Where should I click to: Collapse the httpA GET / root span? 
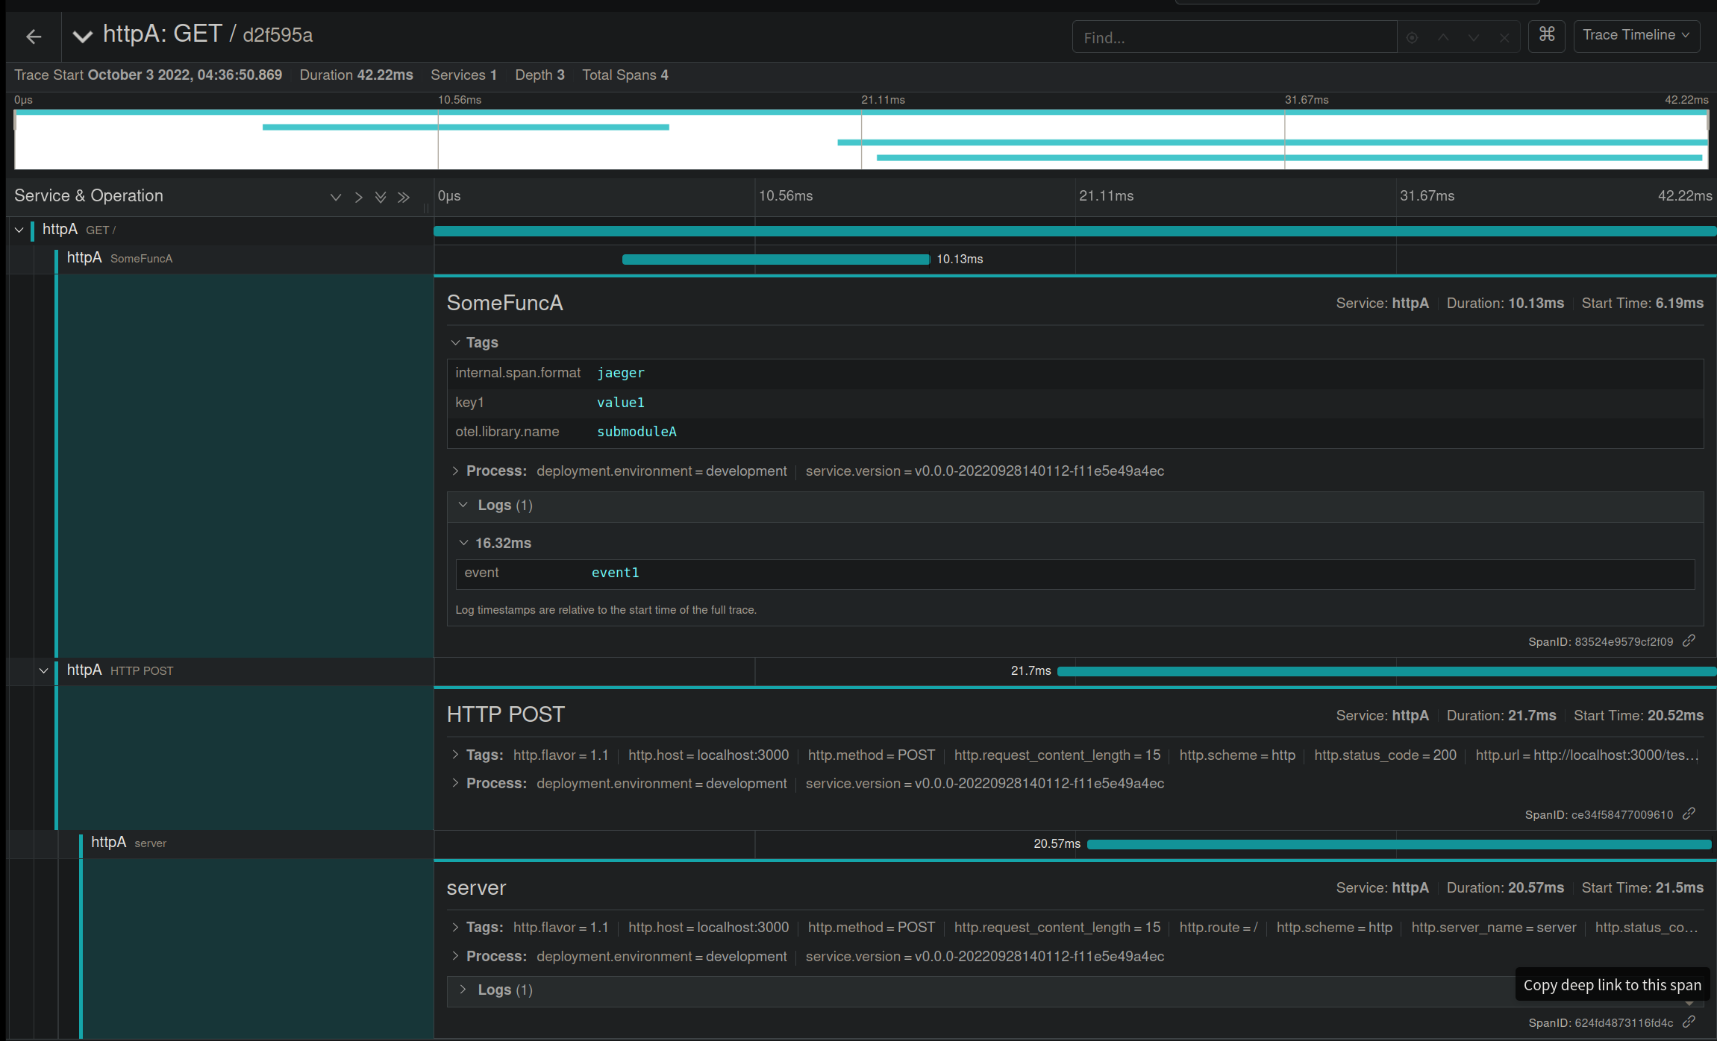coord(19,230)
